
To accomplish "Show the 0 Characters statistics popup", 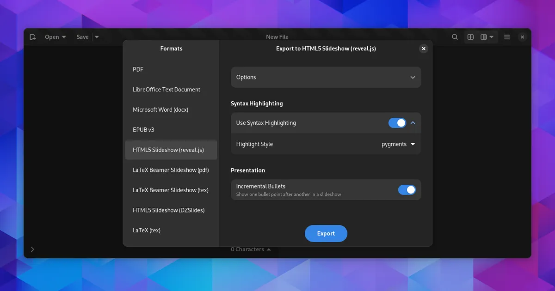I will [x=251, y=249].
